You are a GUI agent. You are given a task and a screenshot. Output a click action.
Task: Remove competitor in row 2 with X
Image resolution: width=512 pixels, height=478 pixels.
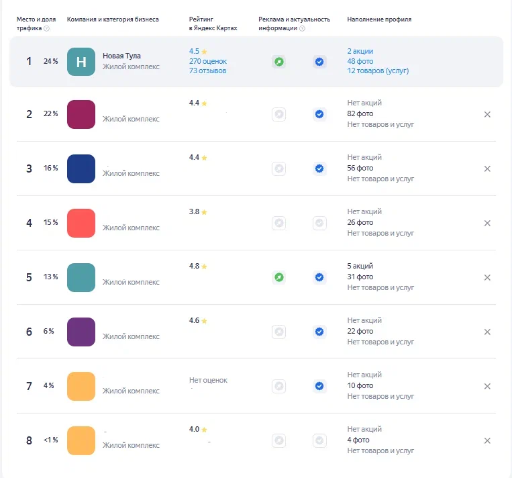[x=487, y=114]
